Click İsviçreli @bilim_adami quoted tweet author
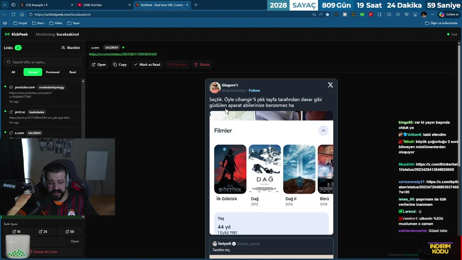462x260 pixels. click(236, 244)
